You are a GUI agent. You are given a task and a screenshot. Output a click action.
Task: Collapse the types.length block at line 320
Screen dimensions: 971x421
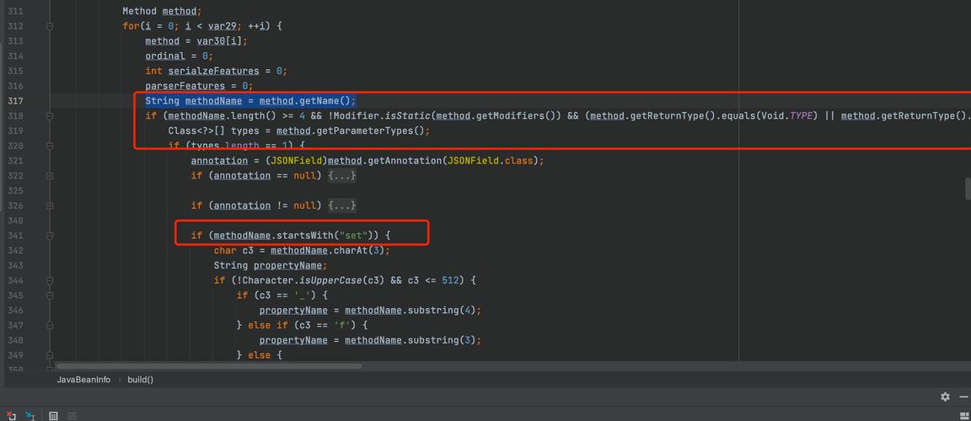coord(50,146)
